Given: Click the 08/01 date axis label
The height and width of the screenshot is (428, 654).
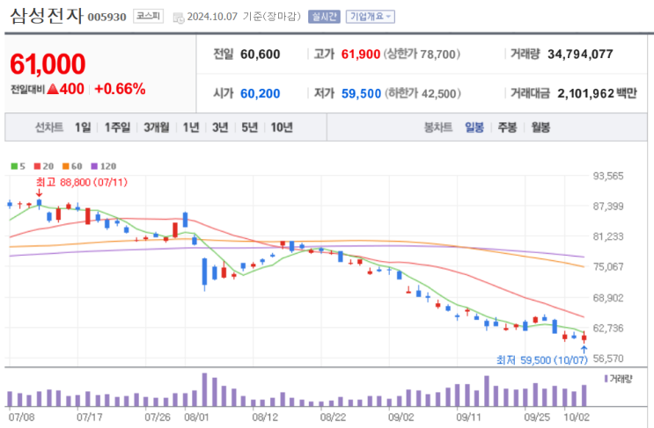Looking at the screenshot, I should [196, 417].
